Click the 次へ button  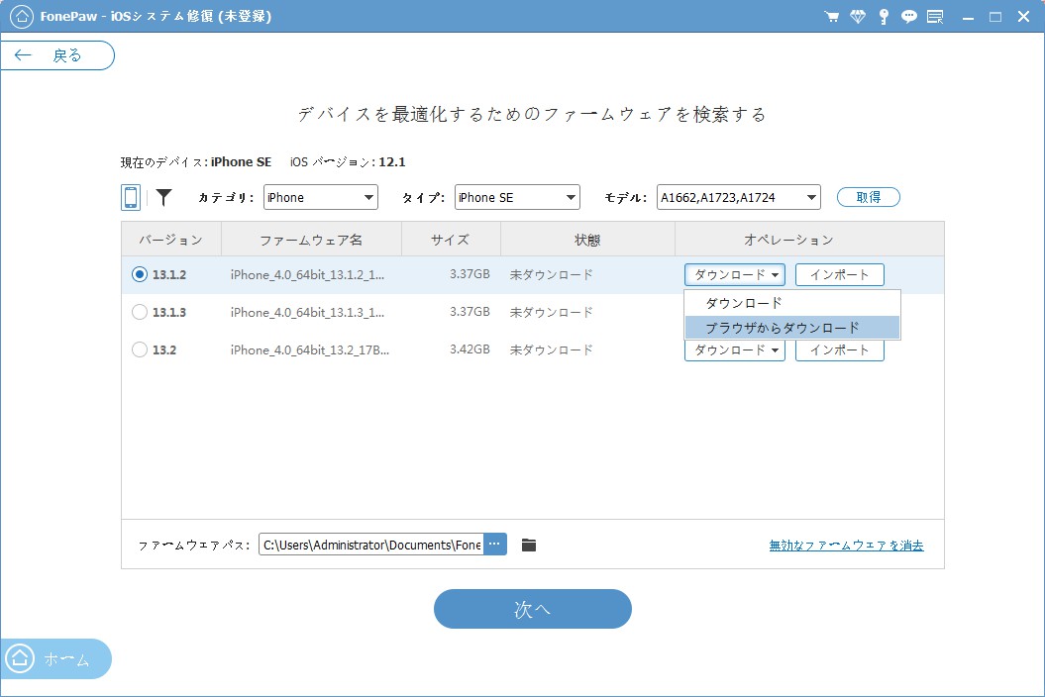pyautogui.click(x=533, y=609)
